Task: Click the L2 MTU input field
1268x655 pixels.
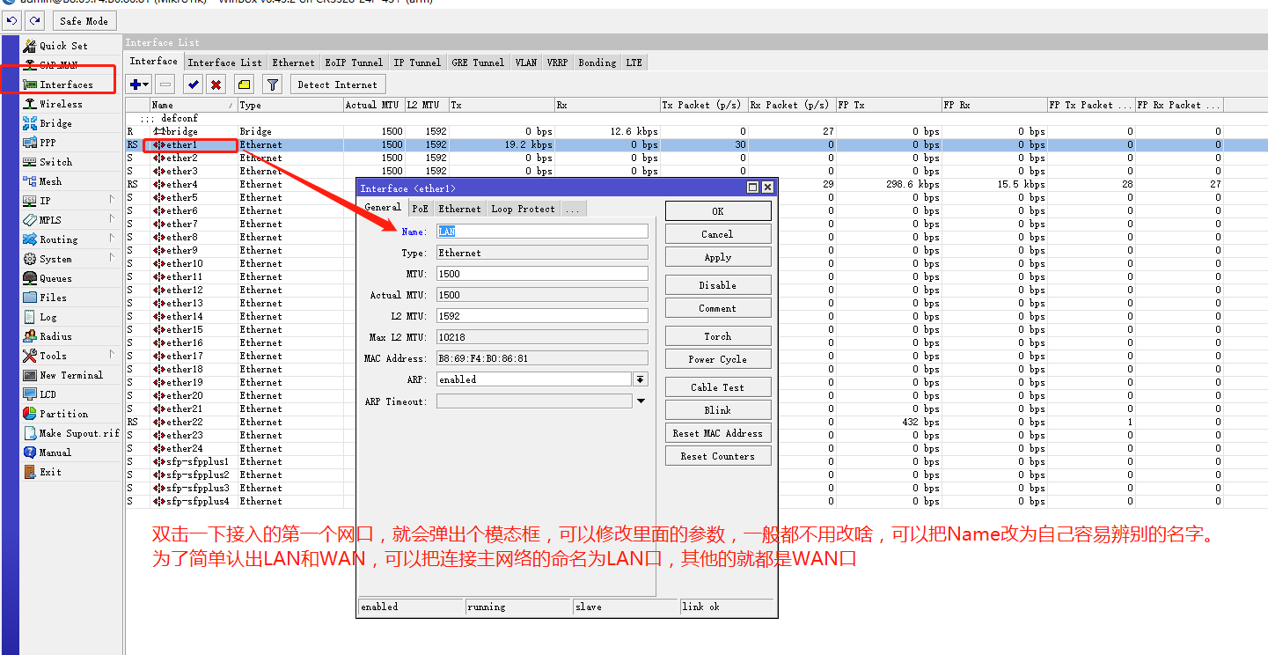Action: (542, 316)
